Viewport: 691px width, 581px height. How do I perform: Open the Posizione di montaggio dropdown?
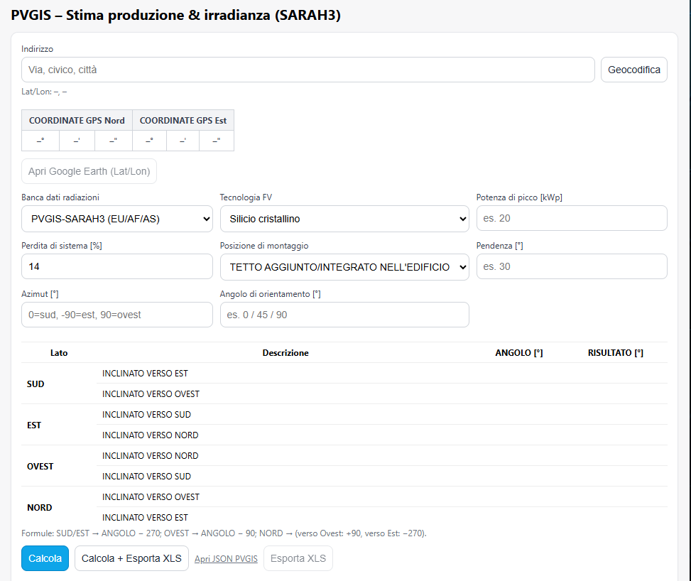[x=344, y=266]
